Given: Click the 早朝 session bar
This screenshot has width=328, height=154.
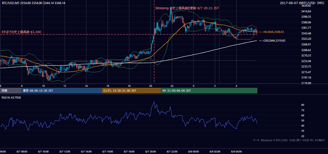Looking at the screenshot, I should (x=11, y=91).
